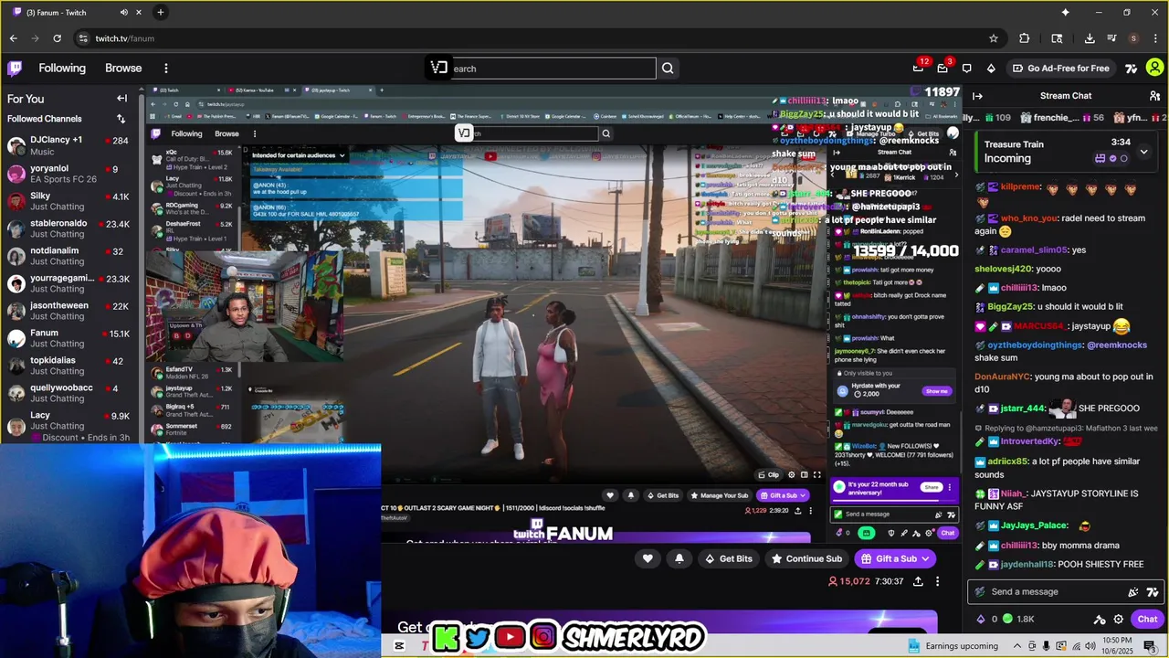Collapse the For You sidebar
This screenshot has width=1169, height=658.
pos(121,98)
